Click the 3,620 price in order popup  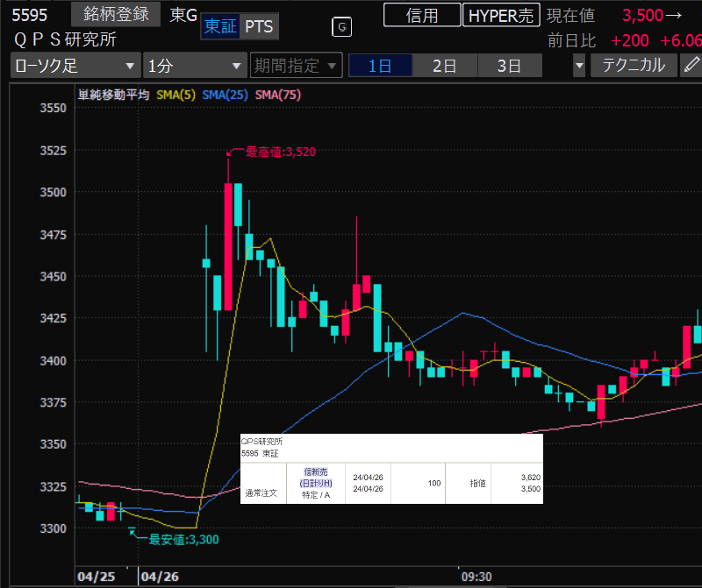pyautogui.click(x=531, y=477)
